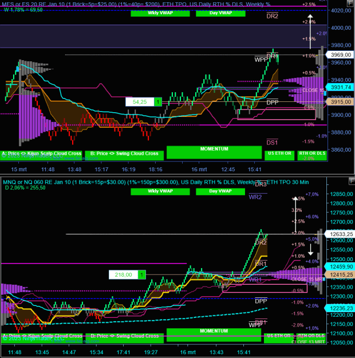Click MOMENTUM button in ES chart
The height and width of the screenshot is (358, 355).
point(214,152)
